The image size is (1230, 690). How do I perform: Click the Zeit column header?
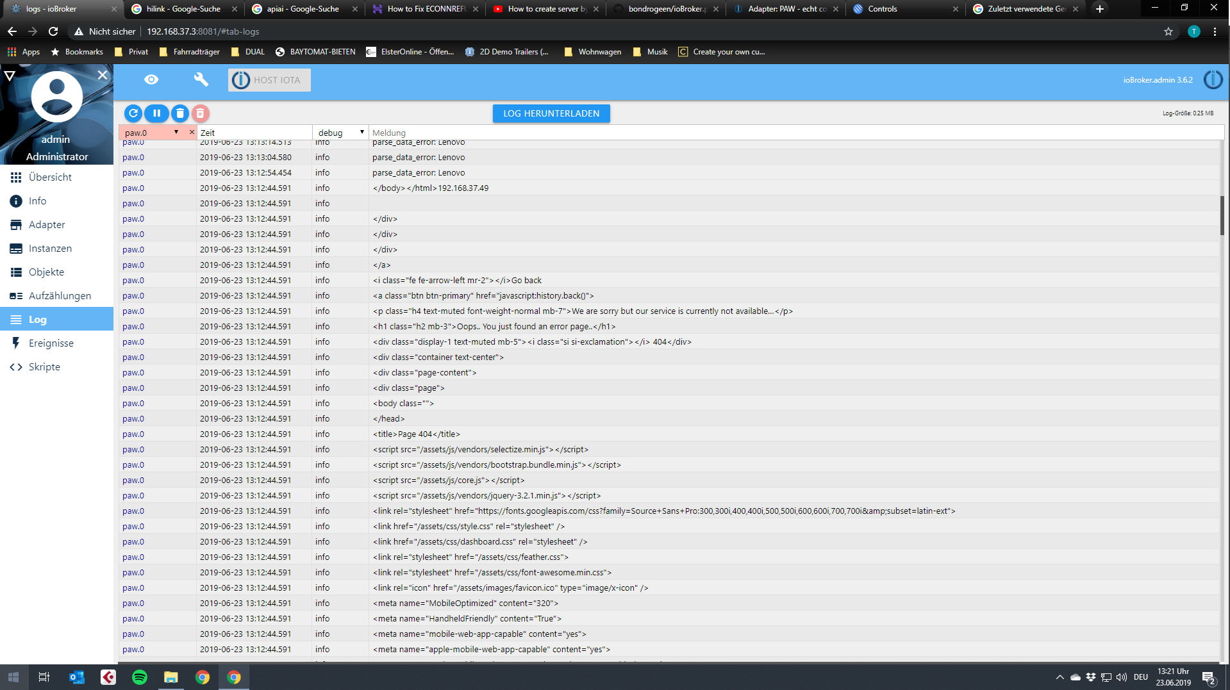coord(254,133)
